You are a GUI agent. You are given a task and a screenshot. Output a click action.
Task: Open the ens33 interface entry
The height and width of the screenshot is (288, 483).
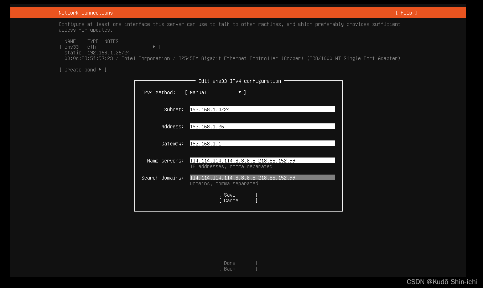click(110, 47)
